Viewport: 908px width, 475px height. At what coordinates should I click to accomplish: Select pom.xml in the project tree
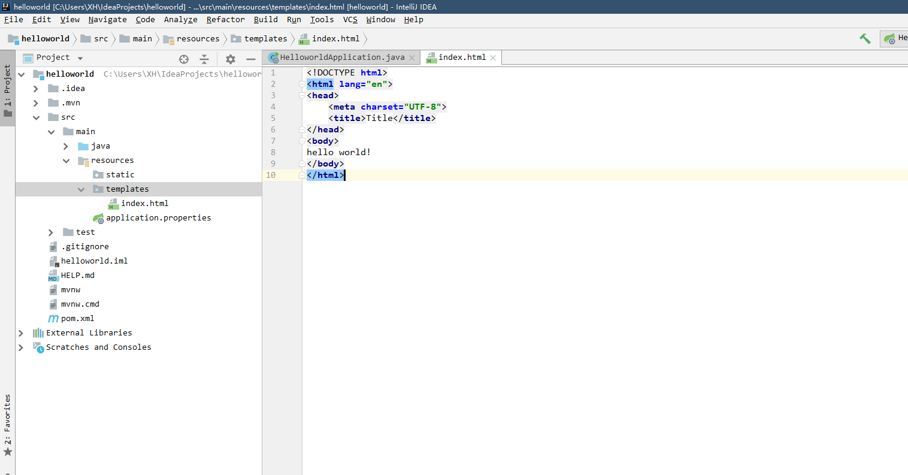point(77,319)
